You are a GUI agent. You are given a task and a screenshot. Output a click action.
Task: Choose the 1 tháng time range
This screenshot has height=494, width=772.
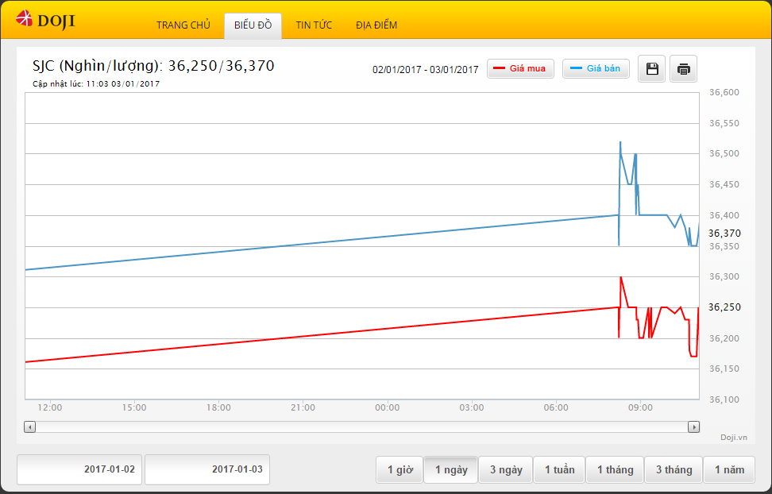point(615,470)
